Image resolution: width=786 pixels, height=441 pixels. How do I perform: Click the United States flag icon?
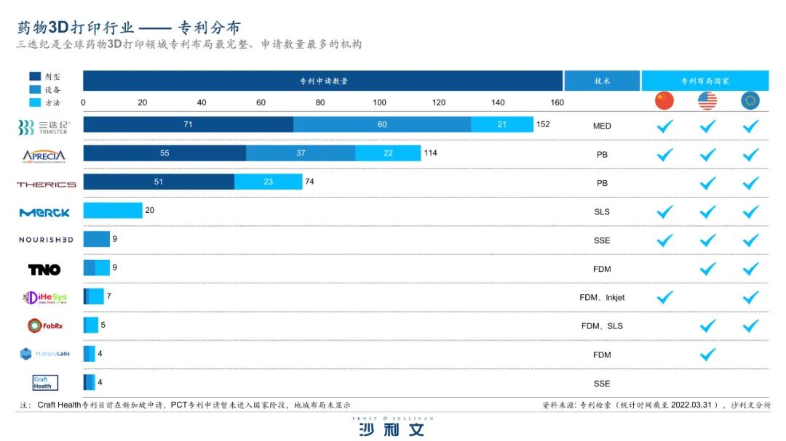click(x=707, y=100)
